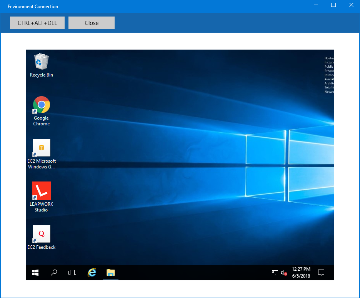Click the gray Close button beside CTRL+ALT+DEL
Image resolution: width=360 pixels, height=298 pixels.
pos(92,23)
